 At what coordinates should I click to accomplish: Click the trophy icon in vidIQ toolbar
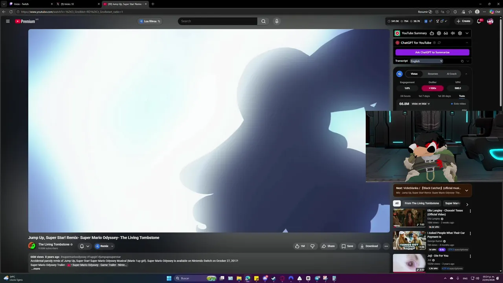pos(437,21)
